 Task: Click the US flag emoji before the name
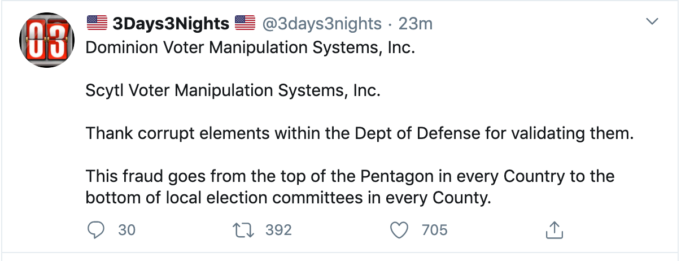[97, 23]
